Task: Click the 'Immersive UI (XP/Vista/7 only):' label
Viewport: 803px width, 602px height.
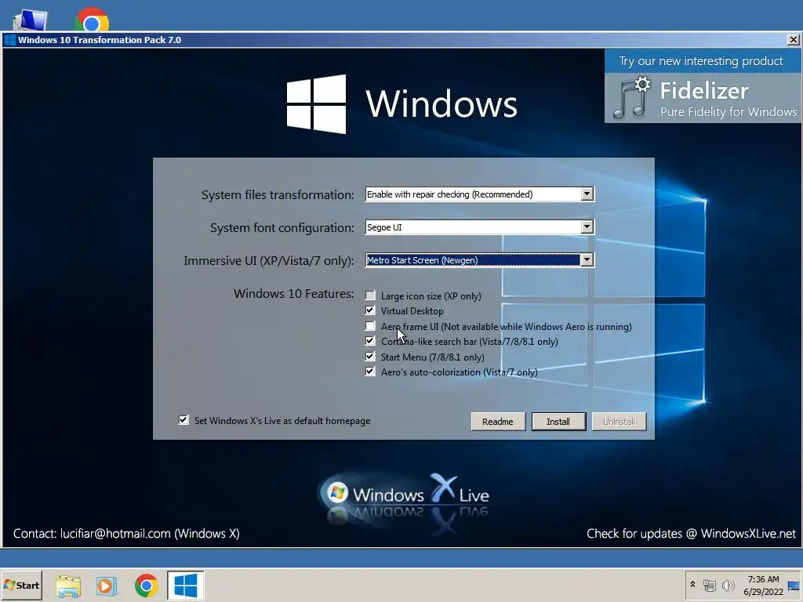Action: pyautogui.click(x=269, y=260)
